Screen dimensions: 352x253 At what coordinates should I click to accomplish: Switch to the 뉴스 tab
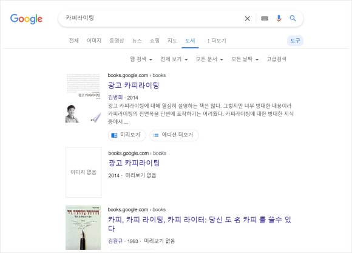click(x=137, y=41)
